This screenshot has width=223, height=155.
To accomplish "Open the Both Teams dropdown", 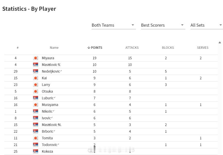I will 114,25.
